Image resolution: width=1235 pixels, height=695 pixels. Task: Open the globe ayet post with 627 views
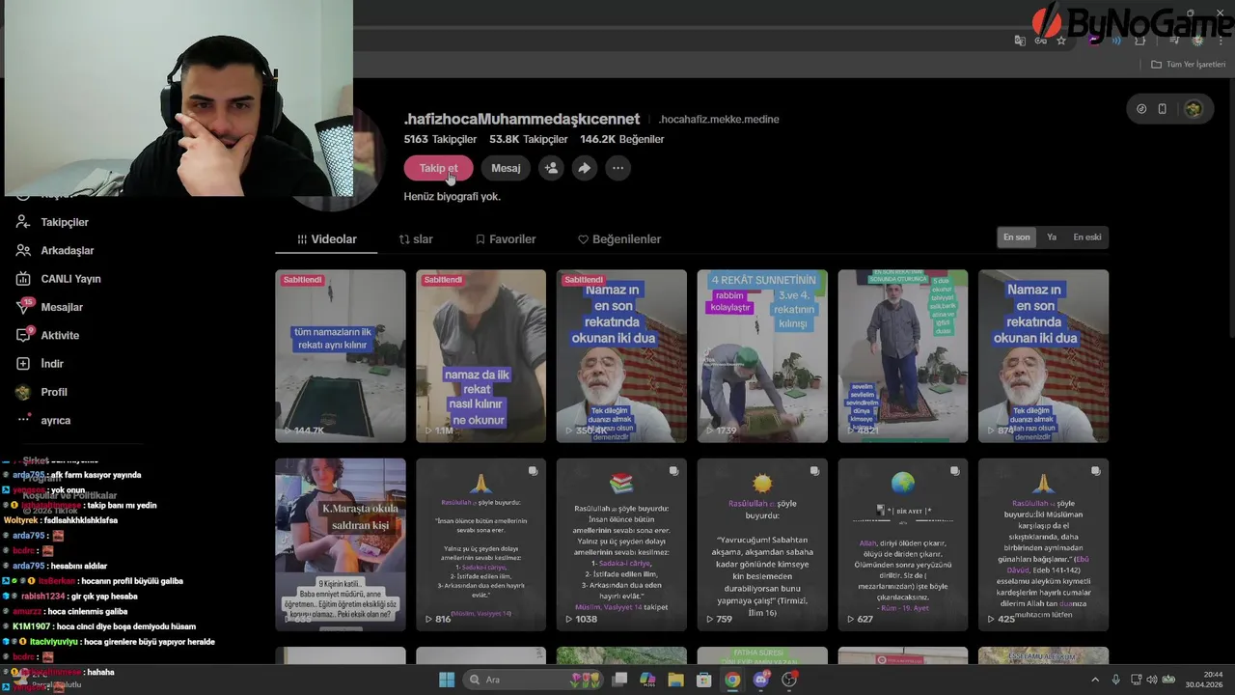pyautogui.click(x=903, y=544)
